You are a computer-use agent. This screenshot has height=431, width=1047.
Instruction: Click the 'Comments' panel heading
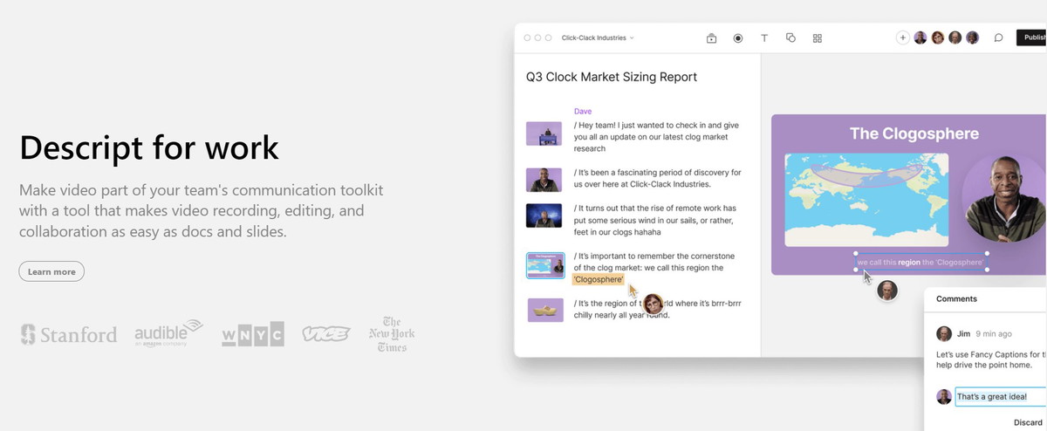point(956,298)
